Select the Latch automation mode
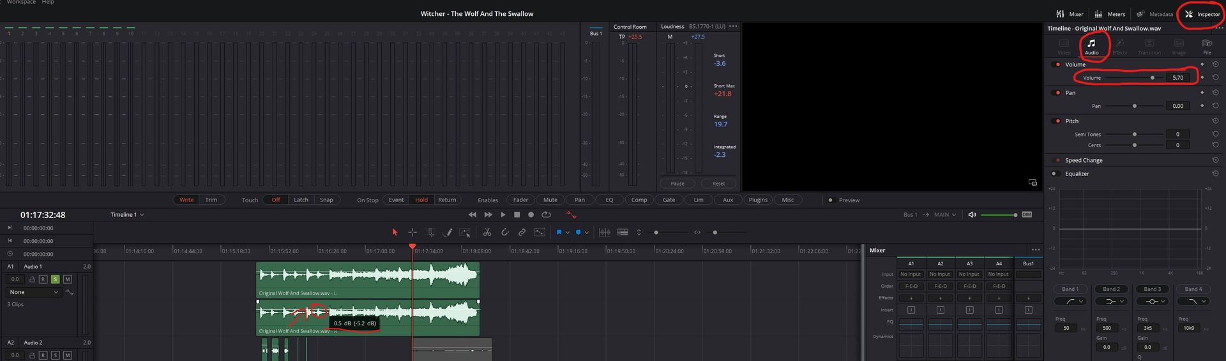Screen dimensions: 1226x361 tap(301, 200)
